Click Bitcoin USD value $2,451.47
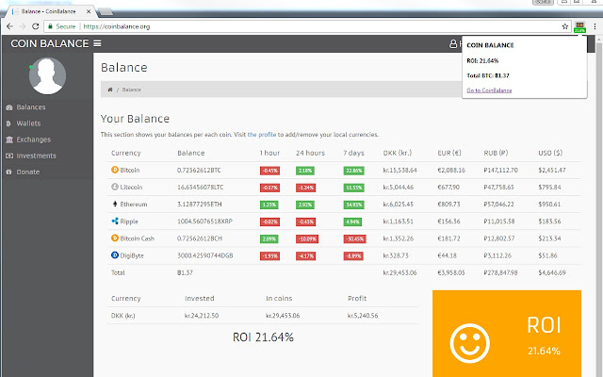Image resolution: width=603 pixels, height=377 pixels. coord(552,170)
